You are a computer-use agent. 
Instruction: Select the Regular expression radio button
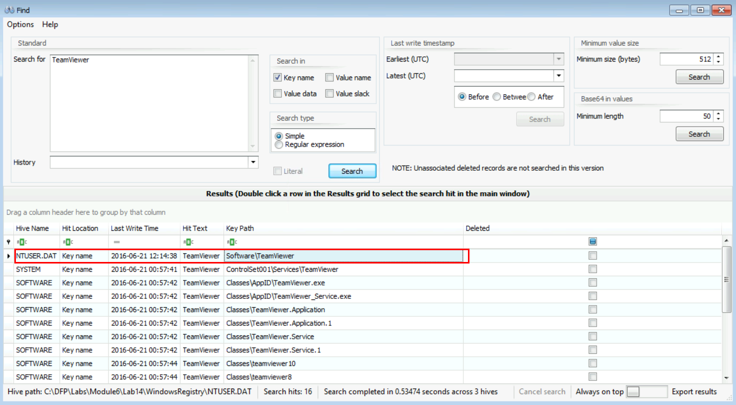(279, 145)
